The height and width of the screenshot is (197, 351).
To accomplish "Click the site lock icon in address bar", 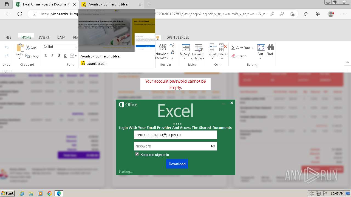I will coord(35,14).
